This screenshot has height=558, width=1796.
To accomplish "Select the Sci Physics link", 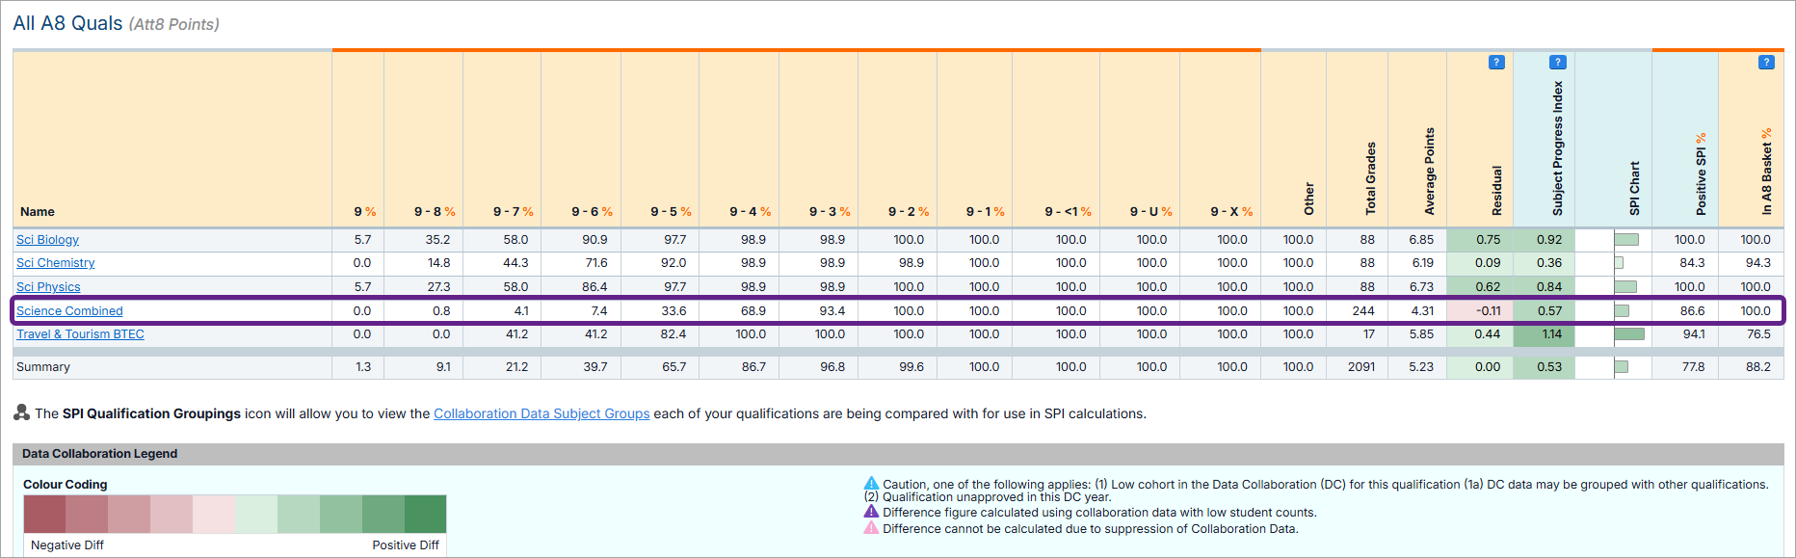I will click(48, 287).
